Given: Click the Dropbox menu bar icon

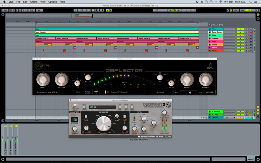Looking at the screenshot, I should [x=197, y=2].
